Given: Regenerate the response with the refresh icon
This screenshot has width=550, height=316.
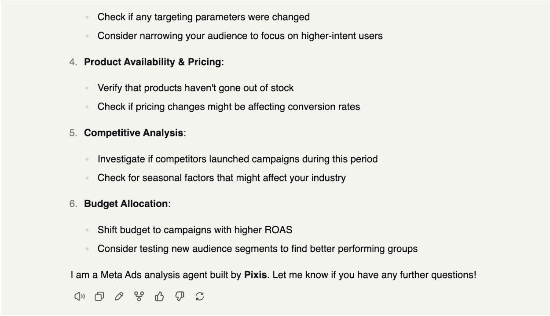Looking at the screenshot, I should [200, 297].
